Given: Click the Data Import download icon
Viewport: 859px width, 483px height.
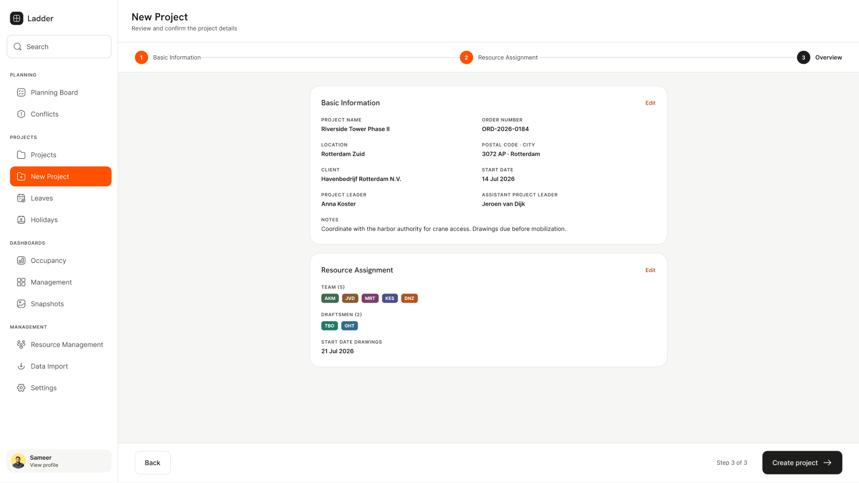Looking at the screenshot, I should [x=21, y=366].
